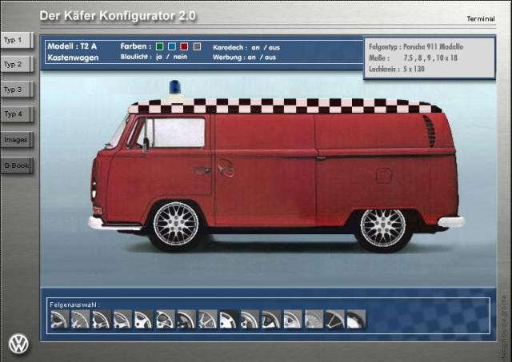512x362 pixels.
Task: Open the G-Book guestbook tab
Action: (17, 165)
